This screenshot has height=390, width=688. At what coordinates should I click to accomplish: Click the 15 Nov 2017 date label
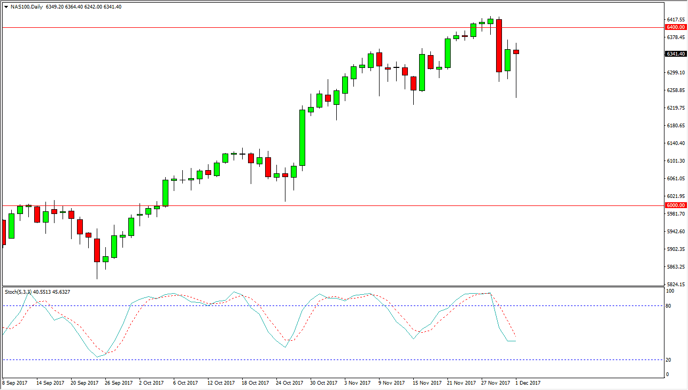click(428, 383)
